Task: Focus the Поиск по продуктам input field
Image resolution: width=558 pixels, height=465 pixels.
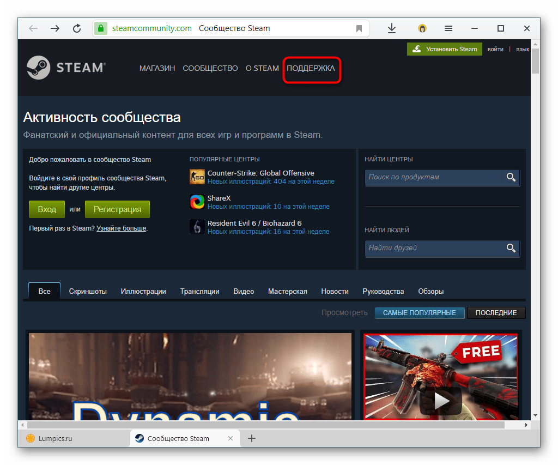Action: (435, 177)
